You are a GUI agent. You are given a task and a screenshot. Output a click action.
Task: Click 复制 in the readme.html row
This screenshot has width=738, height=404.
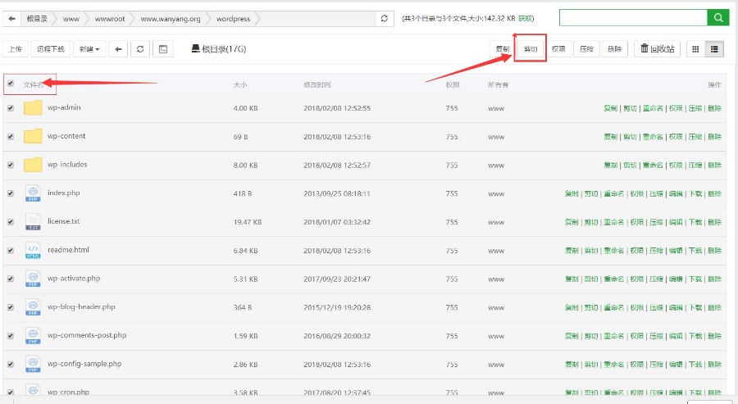coord(572,251)
